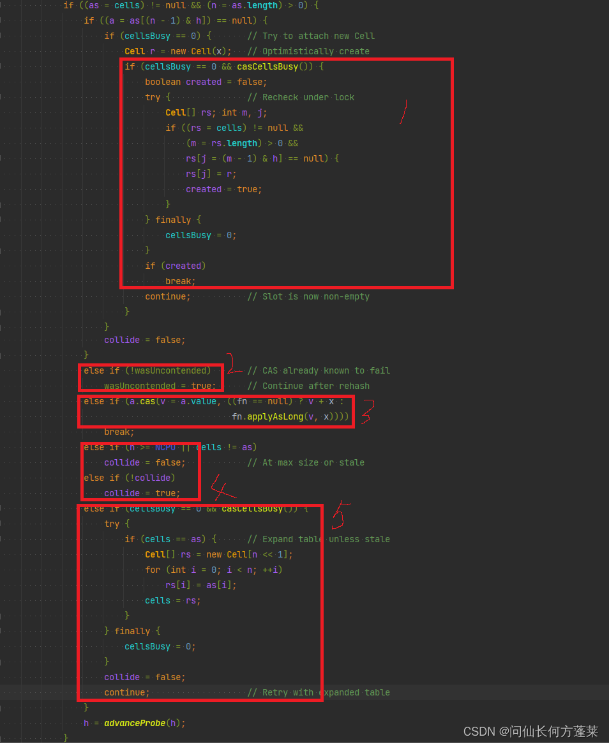Click the line 'rs[j = (m - 1) & h] == null) {'
Viewport: 609px width, 744px height.
coord(263,158)
